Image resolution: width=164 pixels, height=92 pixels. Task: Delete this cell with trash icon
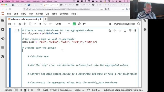tap(135, 30)
